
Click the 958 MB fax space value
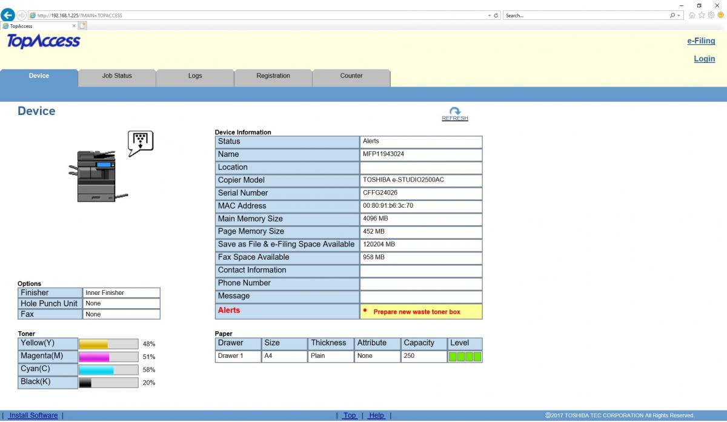click(373, 257)
